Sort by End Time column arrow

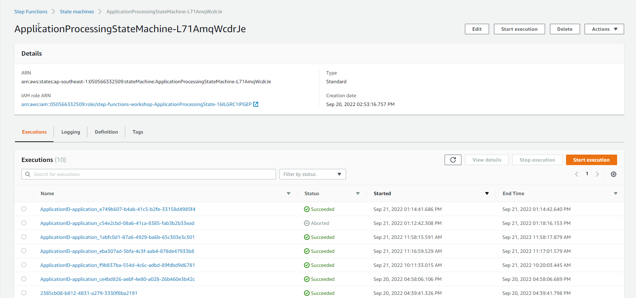click(616, 193)
